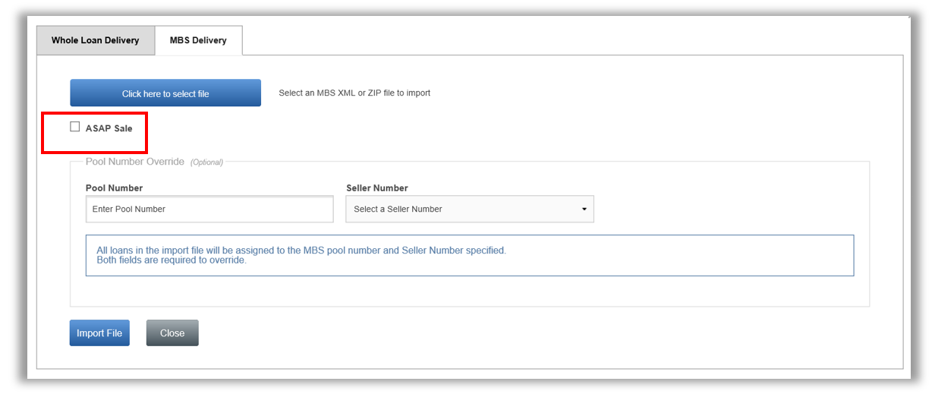Viewport: 932px width, 394px height.
Task: Open the Select a Seller Number dropdown
Action: 470,209
